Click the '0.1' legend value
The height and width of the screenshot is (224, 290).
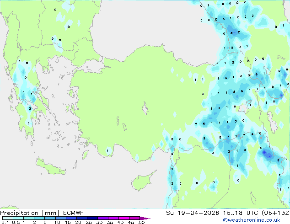tap(5, 222)
